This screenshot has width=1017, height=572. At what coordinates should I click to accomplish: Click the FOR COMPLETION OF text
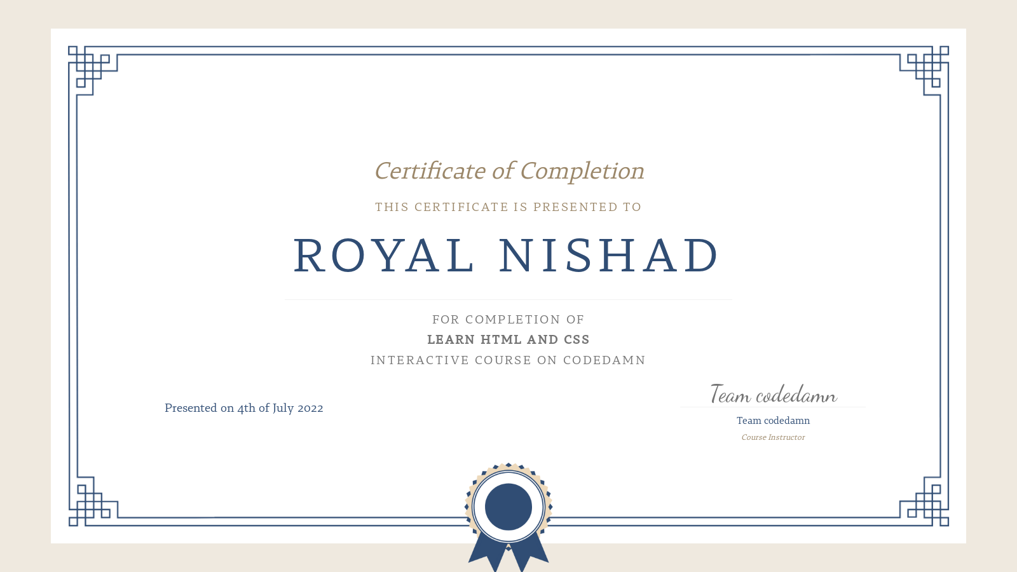[508, 320]
